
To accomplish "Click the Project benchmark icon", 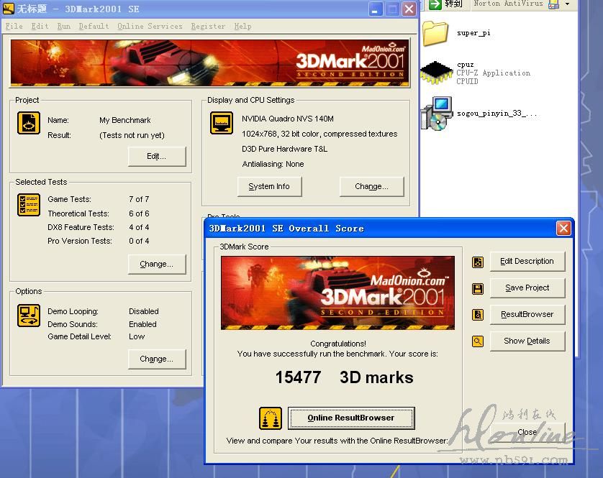I will tap(29, 123).
